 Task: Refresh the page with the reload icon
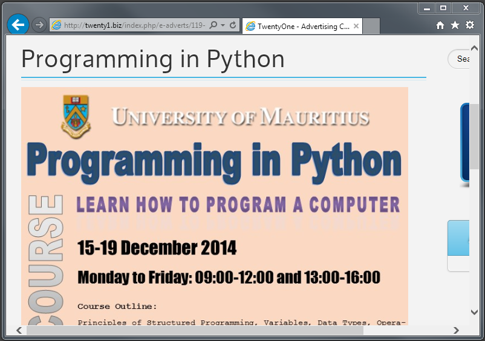point(233,25)
